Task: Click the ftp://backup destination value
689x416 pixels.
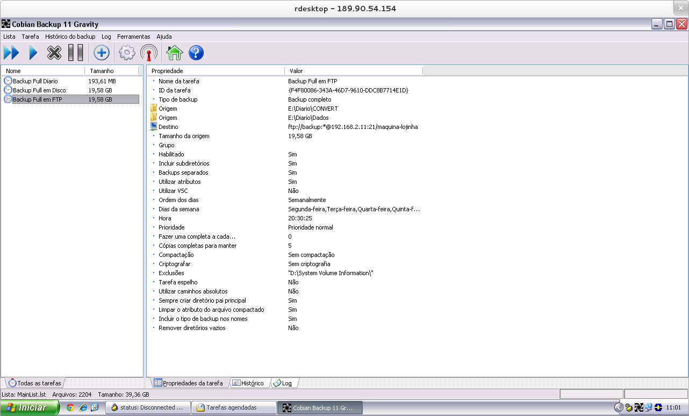Action: [353, 127]
